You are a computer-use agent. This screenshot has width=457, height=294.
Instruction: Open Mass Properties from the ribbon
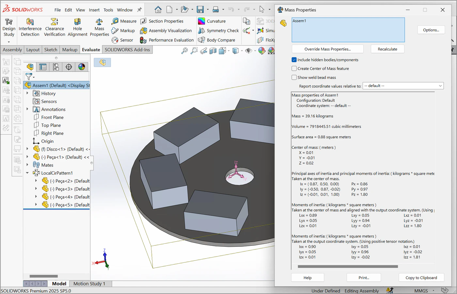pyautogui.click(x=99, y=28)
